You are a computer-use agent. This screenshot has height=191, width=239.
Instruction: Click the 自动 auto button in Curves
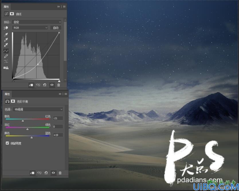point(56,28)
